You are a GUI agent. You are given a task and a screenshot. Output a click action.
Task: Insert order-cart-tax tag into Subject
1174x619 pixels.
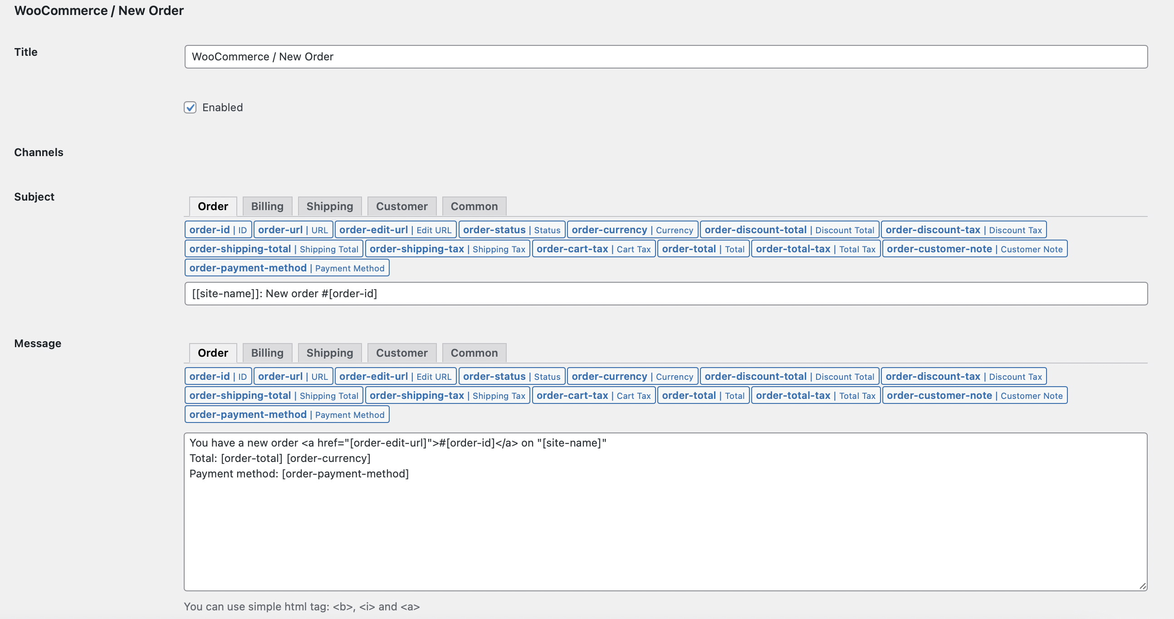593,249
